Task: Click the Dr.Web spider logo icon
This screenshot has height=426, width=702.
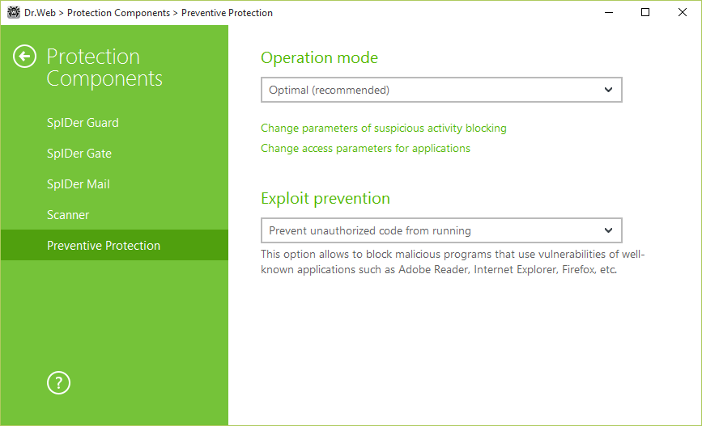Action: click(13, 13)
